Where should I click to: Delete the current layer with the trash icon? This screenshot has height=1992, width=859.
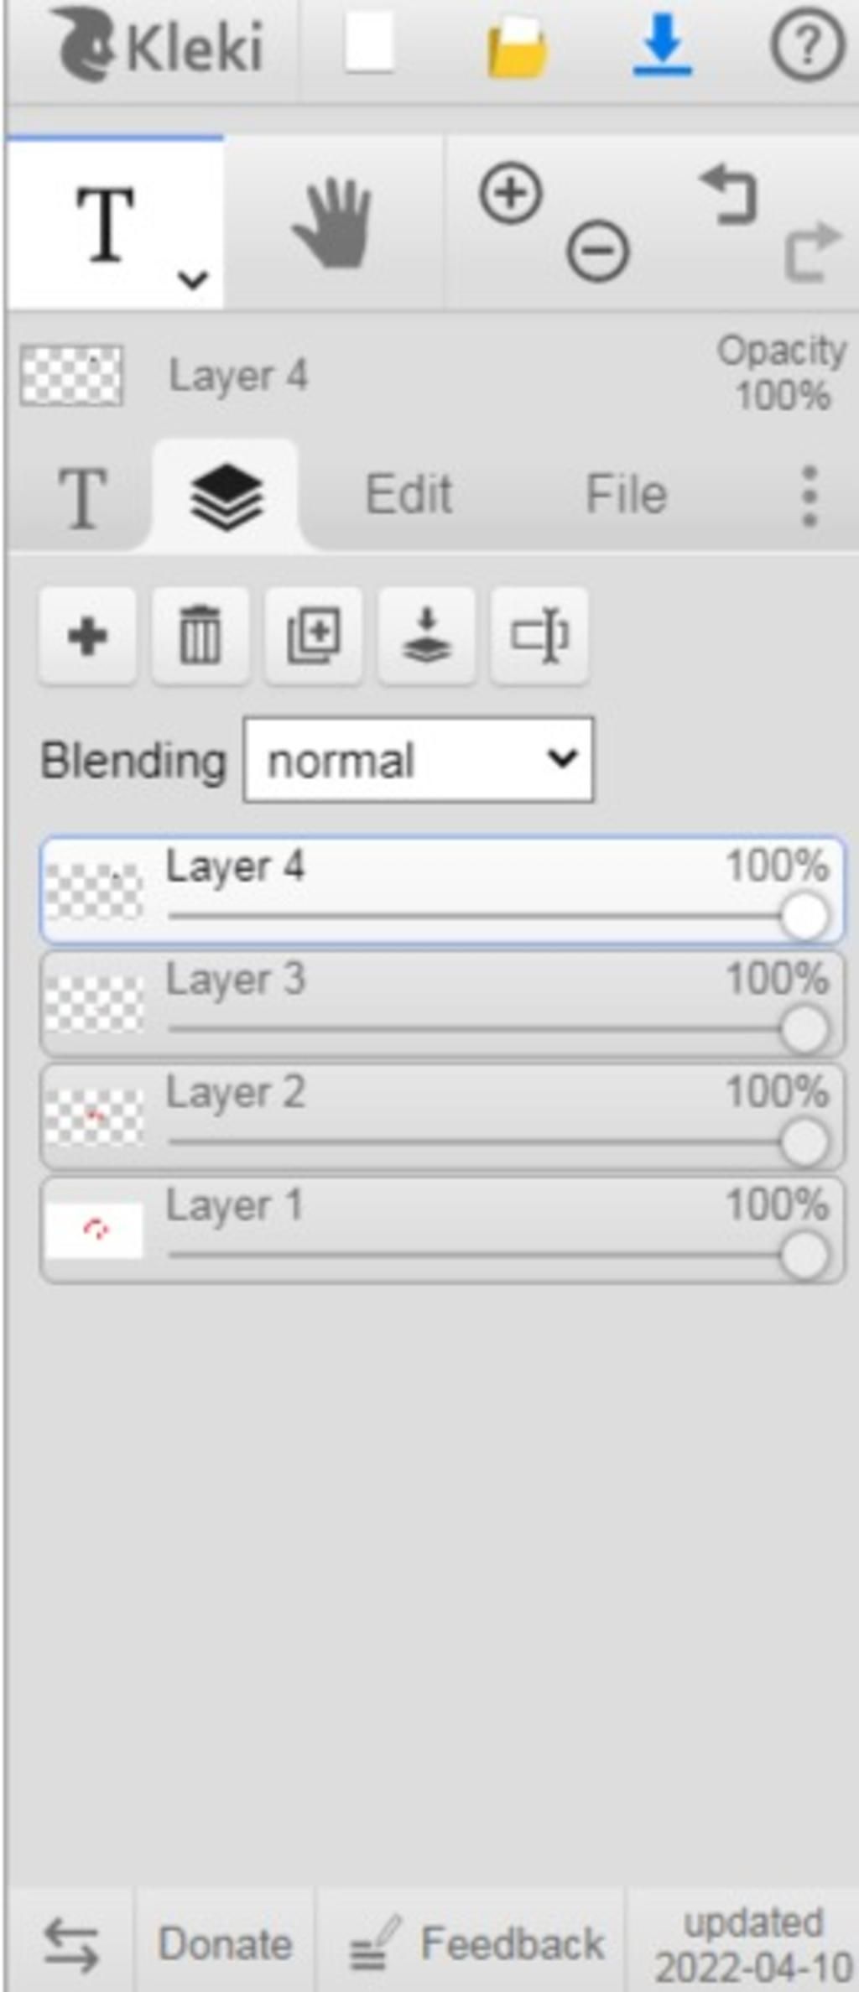(x=200, y=636)
